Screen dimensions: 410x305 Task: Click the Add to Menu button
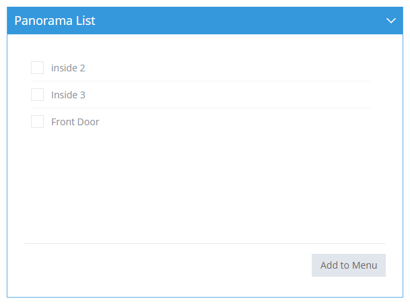tap(349, 265)
